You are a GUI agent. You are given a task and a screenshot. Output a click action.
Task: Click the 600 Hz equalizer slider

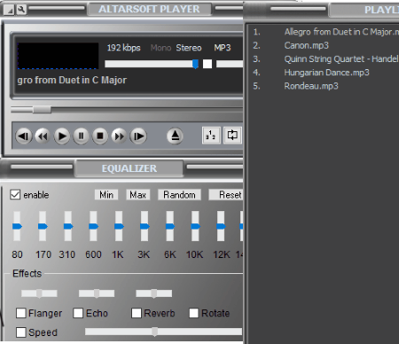click(x=93, y=226)
